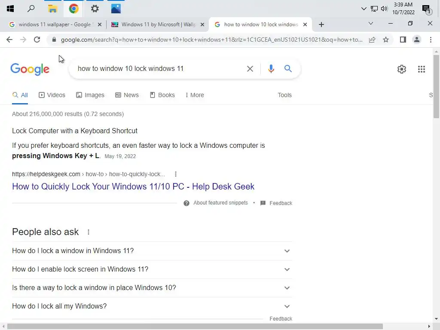Expand lock a window in place Windows 10
Viewport: 440px width, 330px height.
152,288
